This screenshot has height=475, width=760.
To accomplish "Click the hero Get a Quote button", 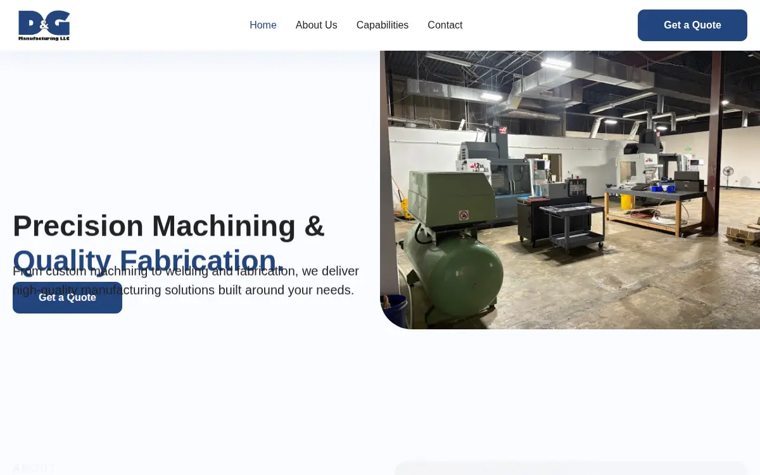I will (x=67, y=298).
